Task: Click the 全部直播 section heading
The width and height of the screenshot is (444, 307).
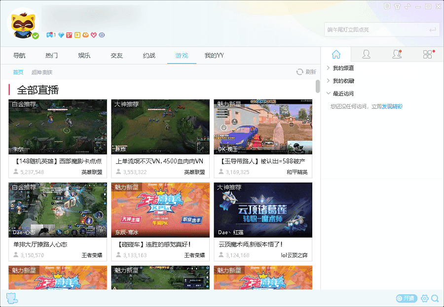Action: [x=37, y=90]
